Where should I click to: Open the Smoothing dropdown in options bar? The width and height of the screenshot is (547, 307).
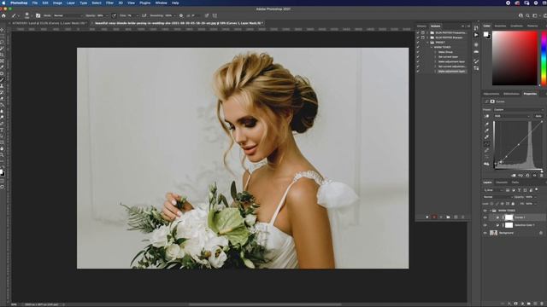174,15
